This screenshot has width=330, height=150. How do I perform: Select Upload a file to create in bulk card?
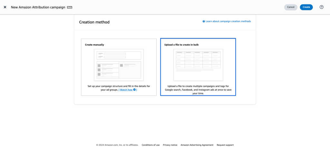[198, 67]
